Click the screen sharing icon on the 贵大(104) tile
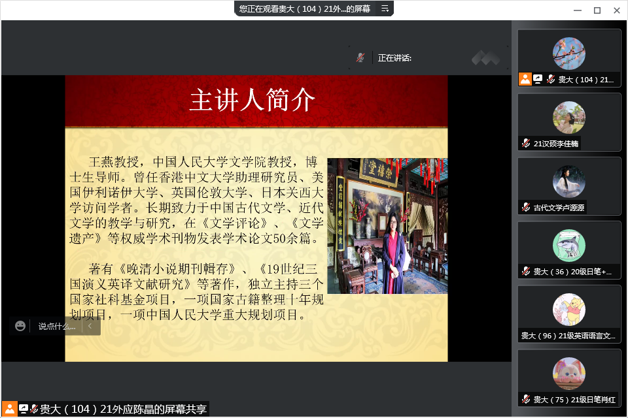The width and height of the screenshot is (628, 418). (538, 79)
